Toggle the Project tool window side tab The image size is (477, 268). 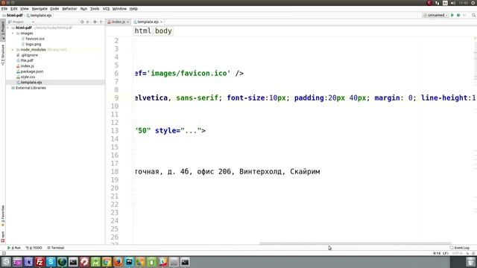click(3, 31)
